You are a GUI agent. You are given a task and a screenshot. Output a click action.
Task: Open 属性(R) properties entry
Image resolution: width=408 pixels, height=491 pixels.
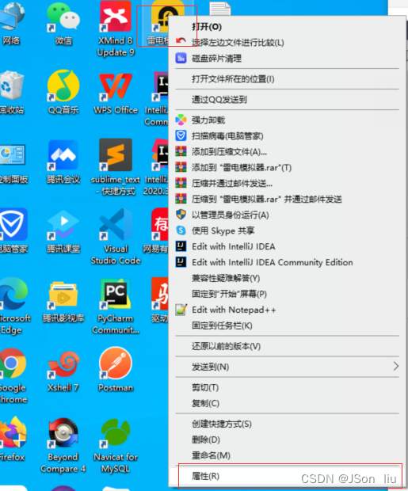coord(205,476)
